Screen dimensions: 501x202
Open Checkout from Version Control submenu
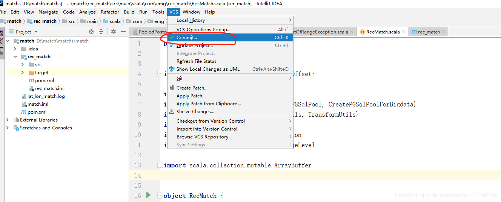point(230,121)
